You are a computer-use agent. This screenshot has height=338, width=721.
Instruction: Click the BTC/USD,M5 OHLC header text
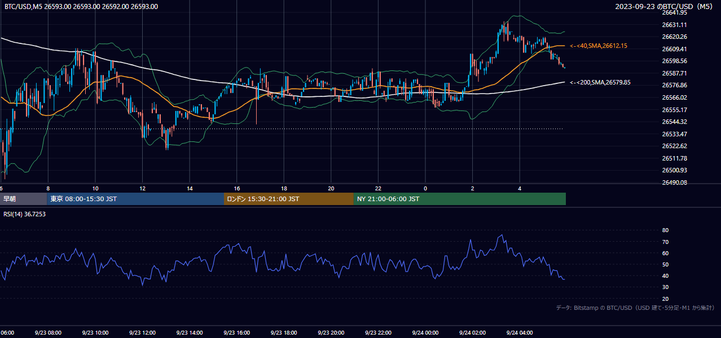(81, 7)
